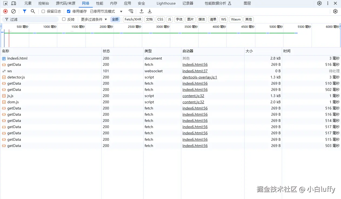This screenshot has width=341, height=199.
Task: Open the network conditions wifi icon
Action: click(131, 11)
